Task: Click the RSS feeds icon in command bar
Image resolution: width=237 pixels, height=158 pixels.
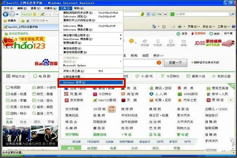Action: 164,27
